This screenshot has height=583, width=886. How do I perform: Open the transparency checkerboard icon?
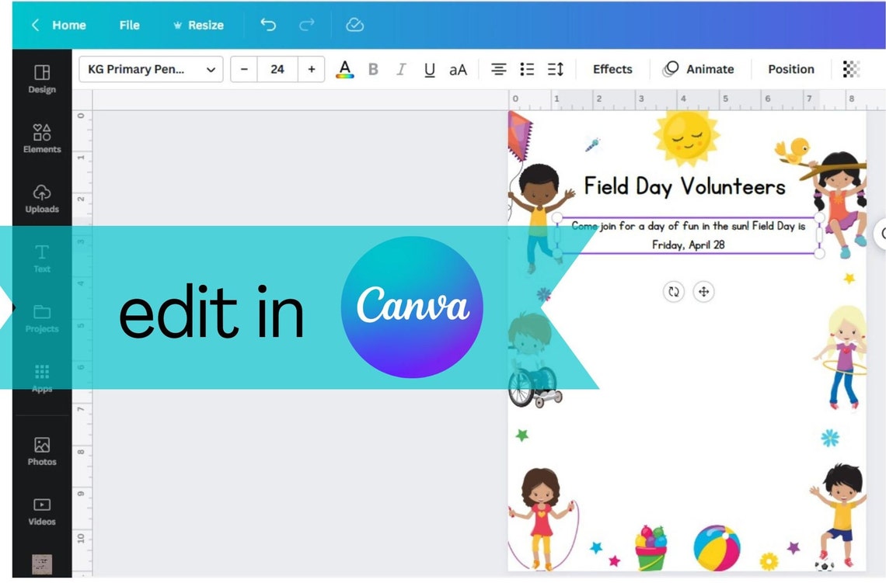tap(852, 69)
